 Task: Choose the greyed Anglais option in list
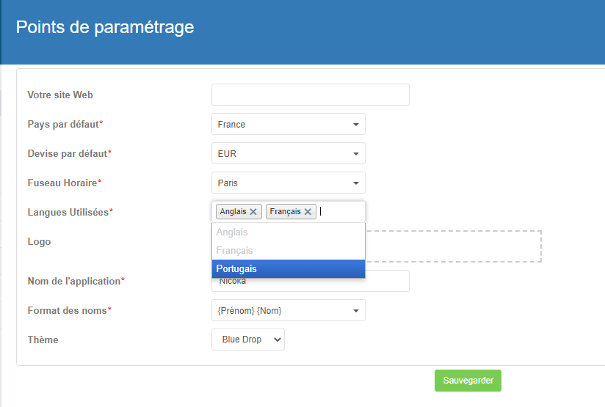click(x=289, y=232)
